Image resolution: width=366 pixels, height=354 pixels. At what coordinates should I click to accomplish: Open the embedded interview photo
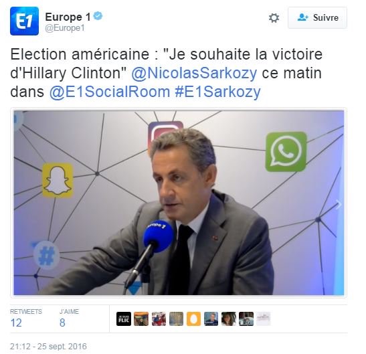(x=179, y=203)
